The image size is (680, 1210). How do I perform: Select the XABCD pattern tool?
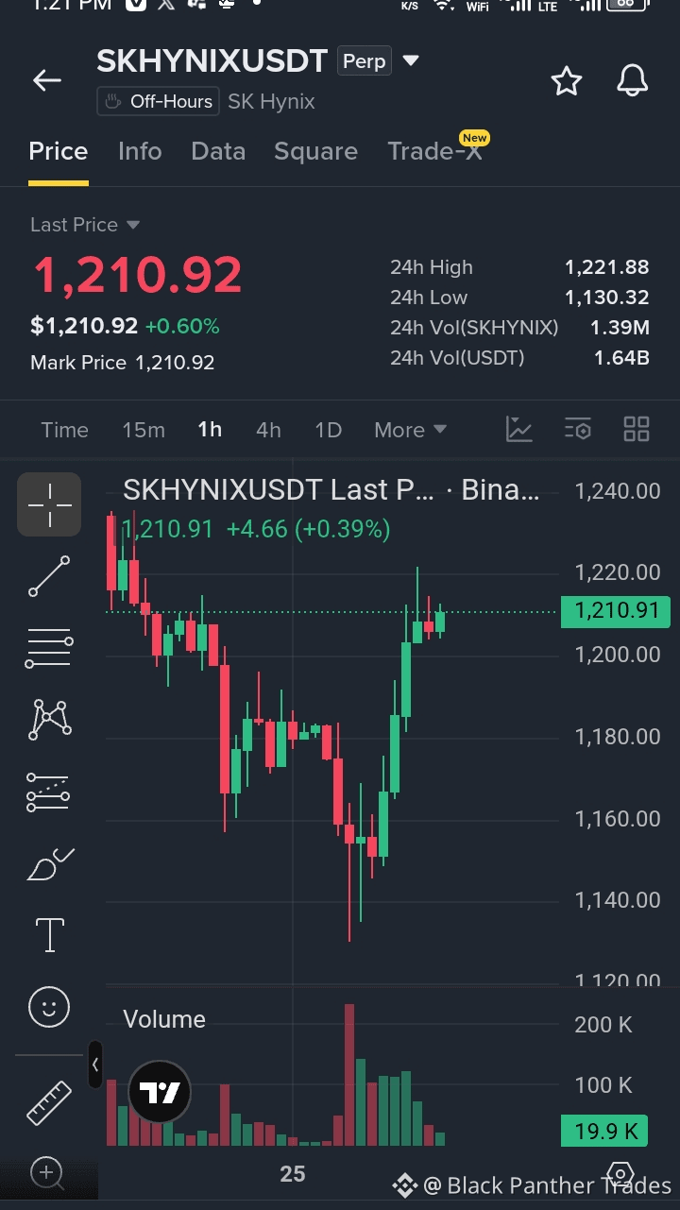point(49,720)
